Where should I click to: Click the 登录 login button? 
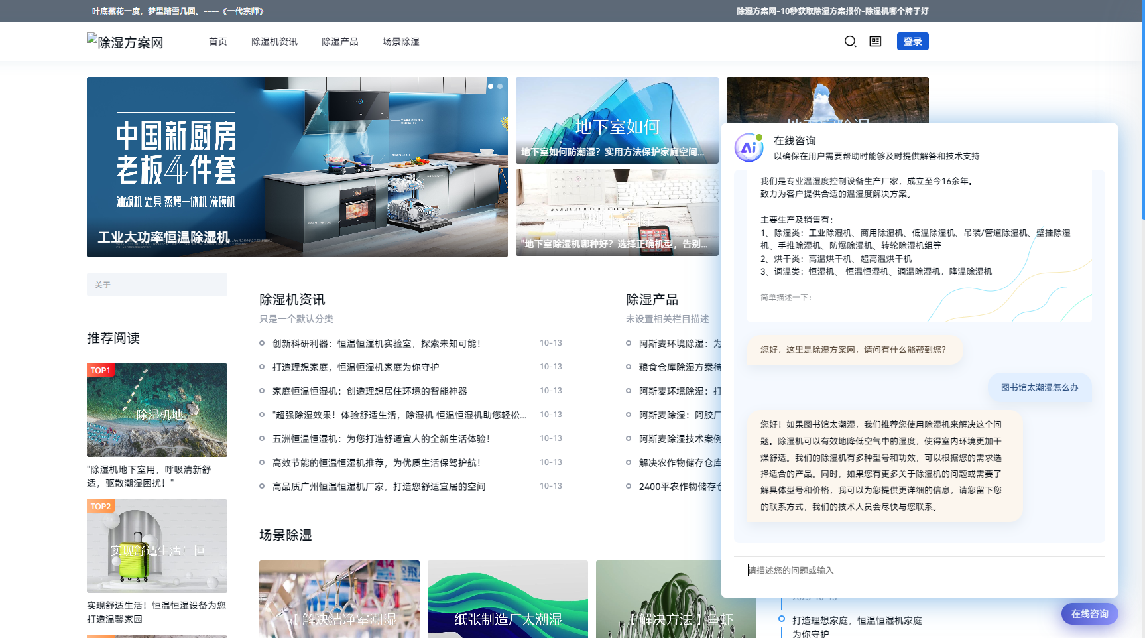[912, 42]
